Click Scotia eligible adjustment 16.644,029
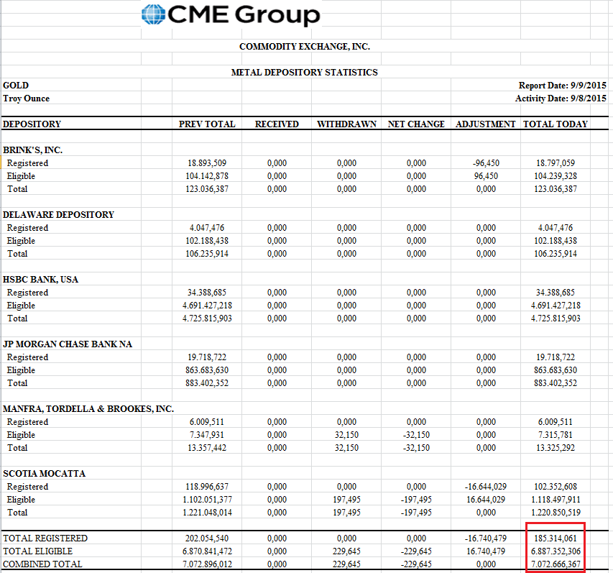The width and height of the screenshot is (613, 573). 486,500
